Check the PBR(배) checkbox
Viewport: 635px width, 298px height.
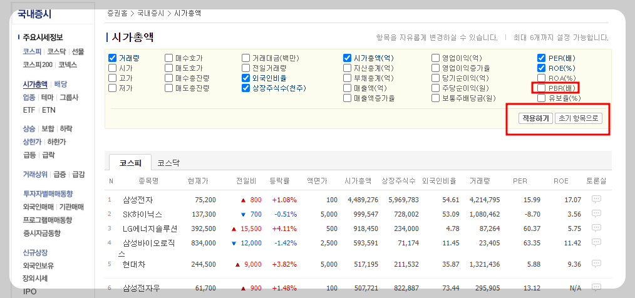pyautogui.click(x=542, y=88)
